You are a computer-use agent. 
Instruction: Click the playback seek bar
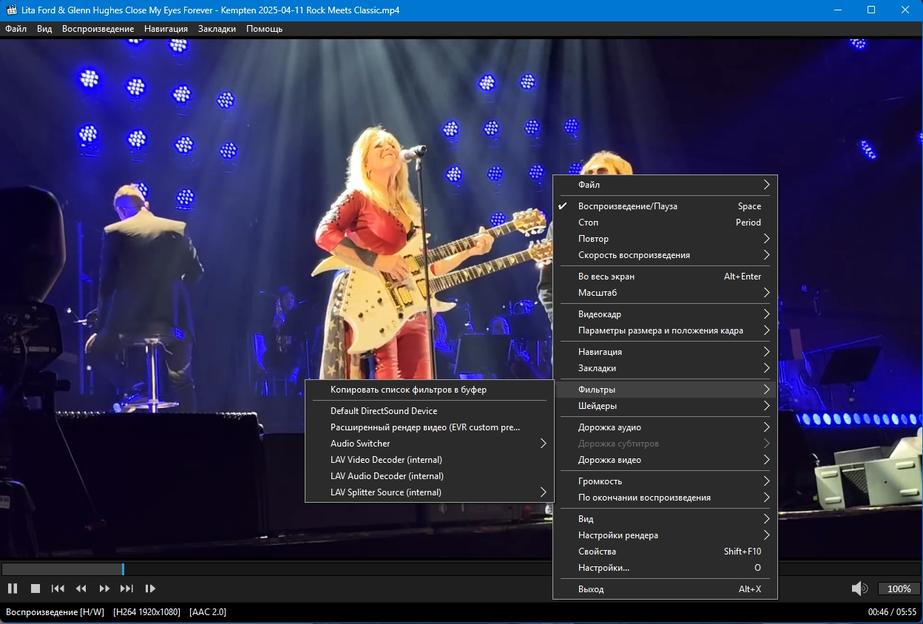(x=296, y=569)
